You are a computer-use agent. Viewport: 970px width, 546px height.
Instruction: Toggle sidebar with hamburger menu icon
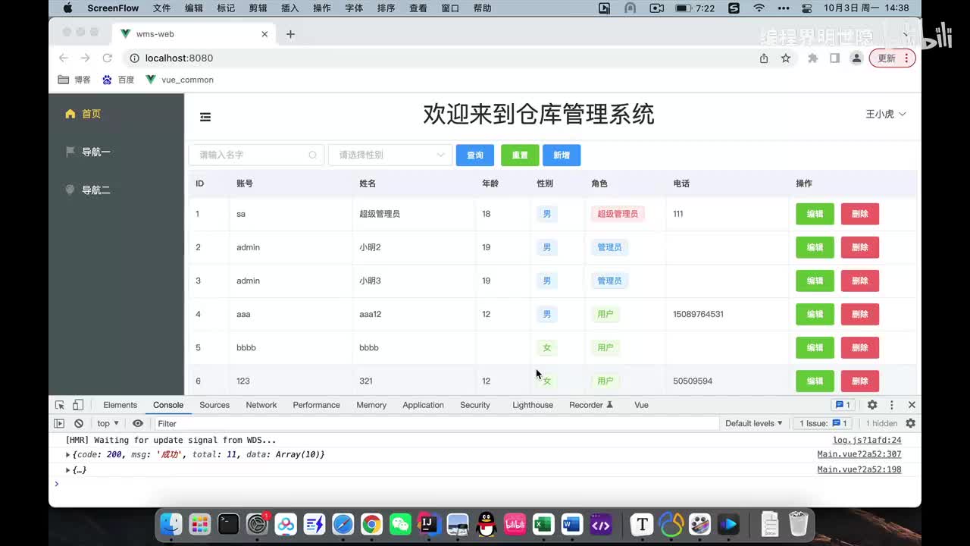pyautogui.click(x=205, y=117)
